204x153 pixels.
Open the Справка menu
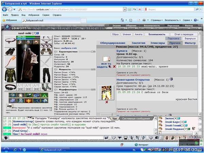[x=57, y=15]
